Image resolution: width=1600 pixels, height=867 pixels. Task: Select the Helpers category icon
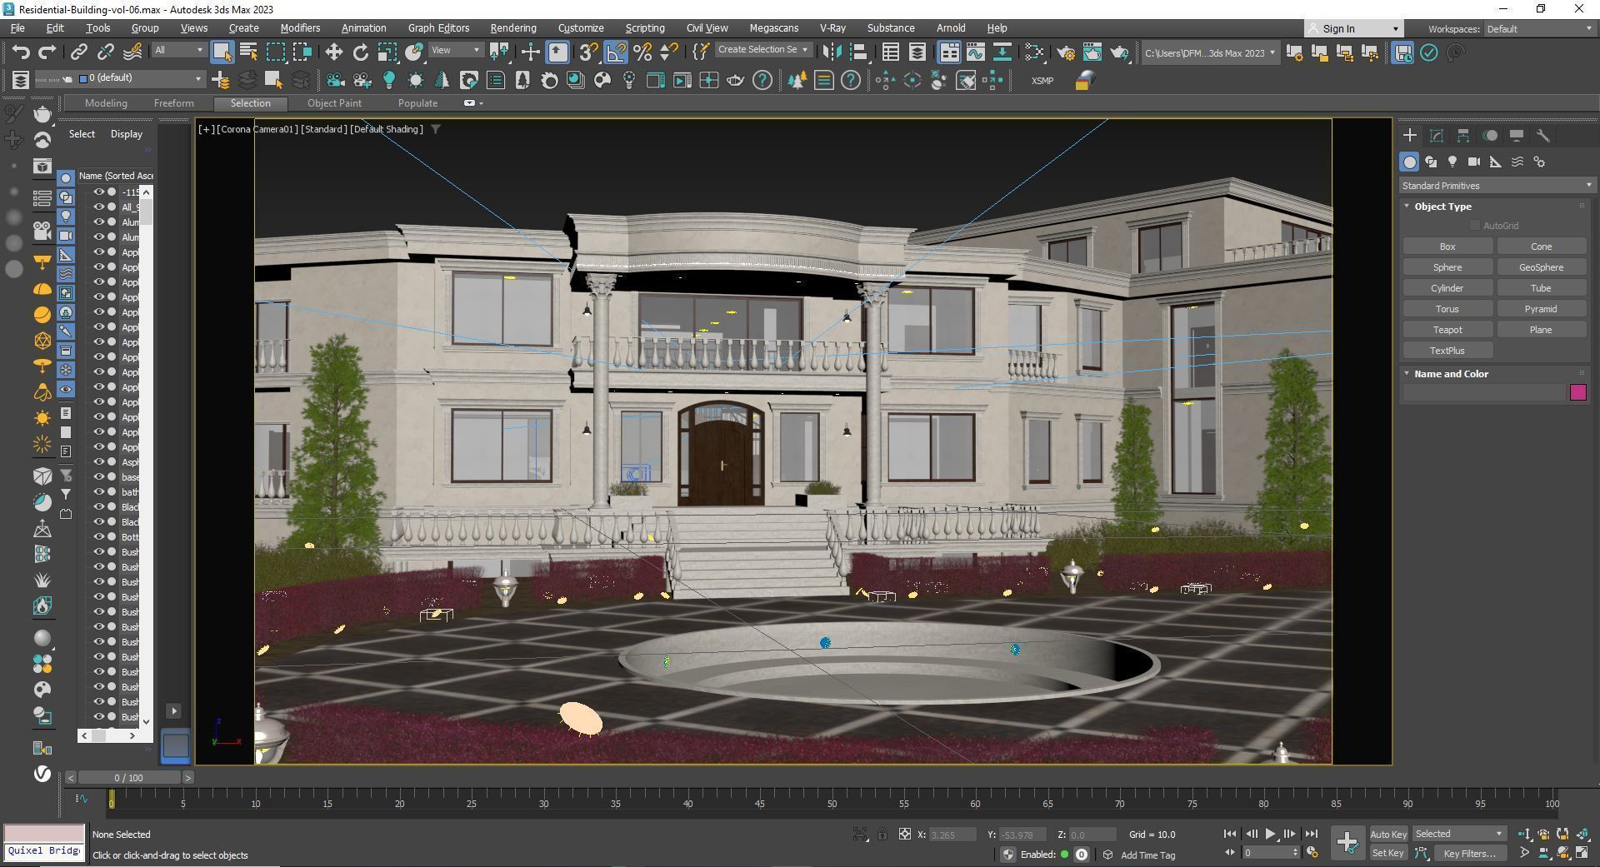[x=1496, y=162]
